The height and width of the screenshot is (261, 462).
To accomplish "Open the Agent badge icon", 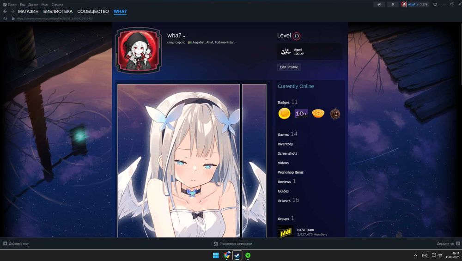I will [x=286, y=52].
